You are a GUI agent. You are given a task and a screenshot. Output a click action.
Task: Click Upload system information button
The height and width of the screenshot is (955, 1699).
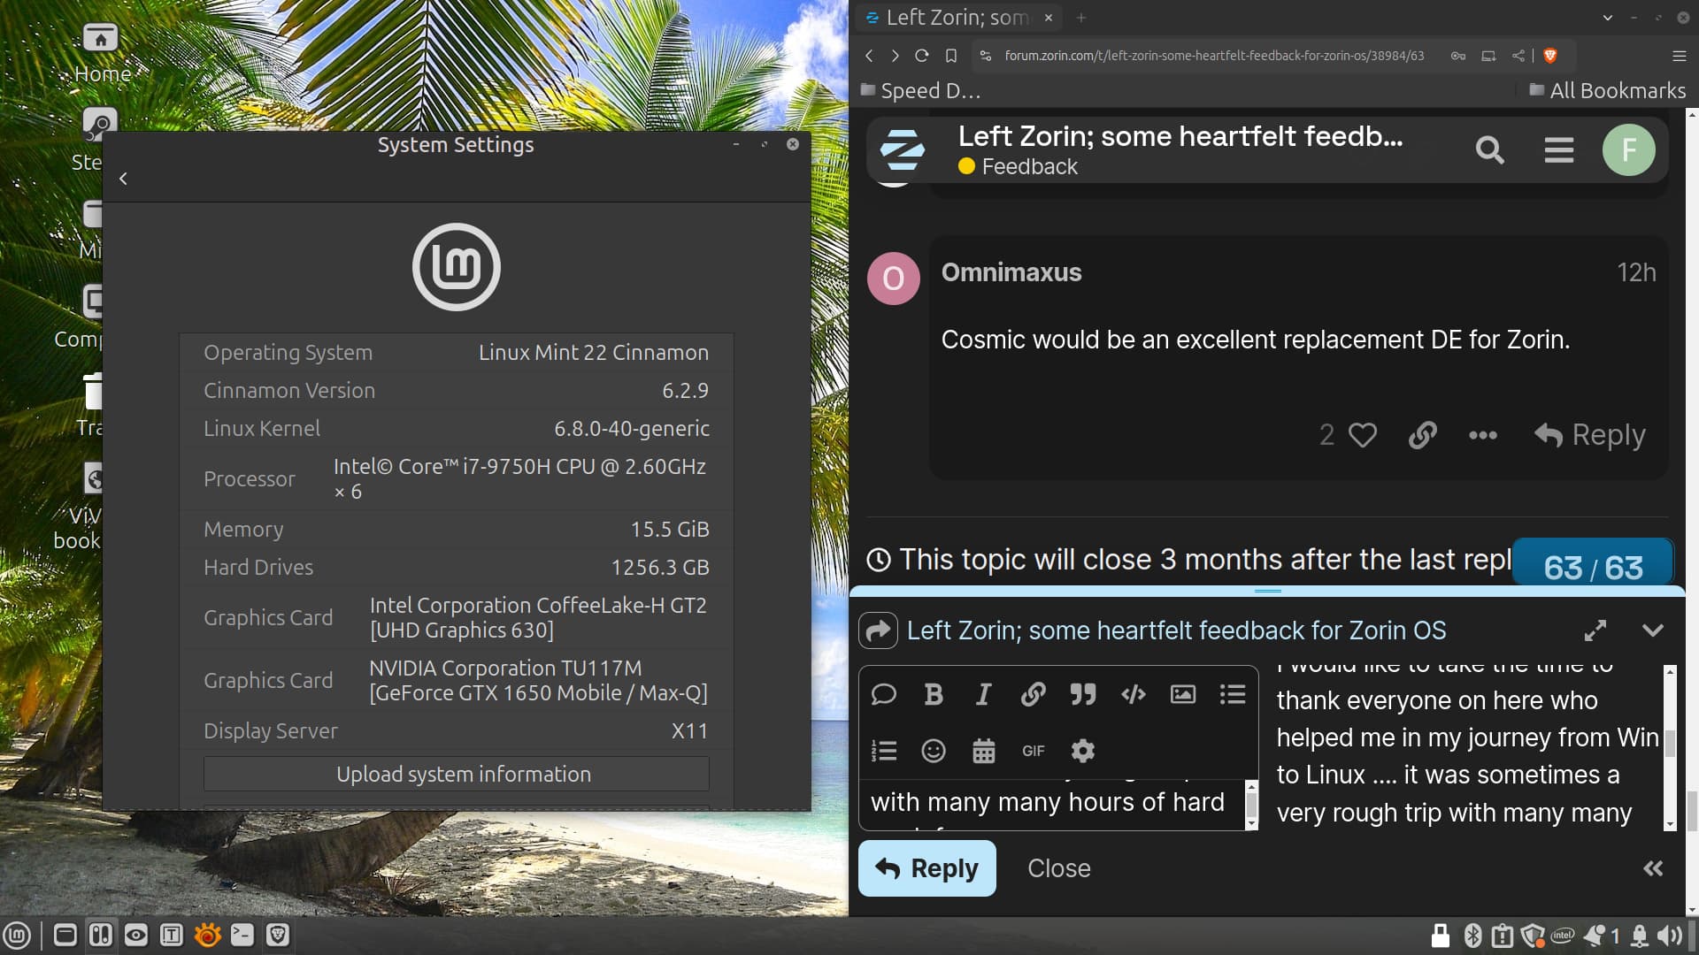pos(457,774)
